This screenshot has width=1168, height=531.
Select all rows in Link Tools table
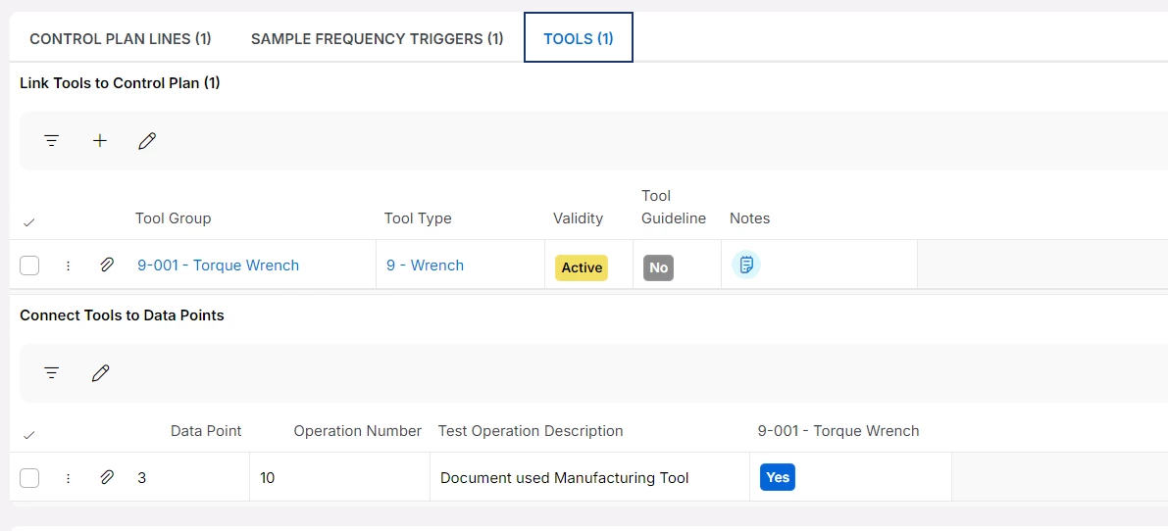28,222
